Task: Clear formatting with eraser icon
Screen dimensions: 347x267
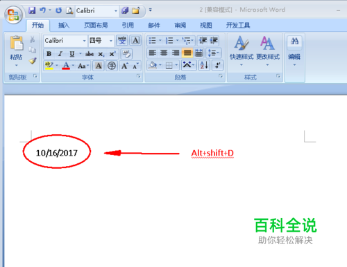Action: point(126,54)
